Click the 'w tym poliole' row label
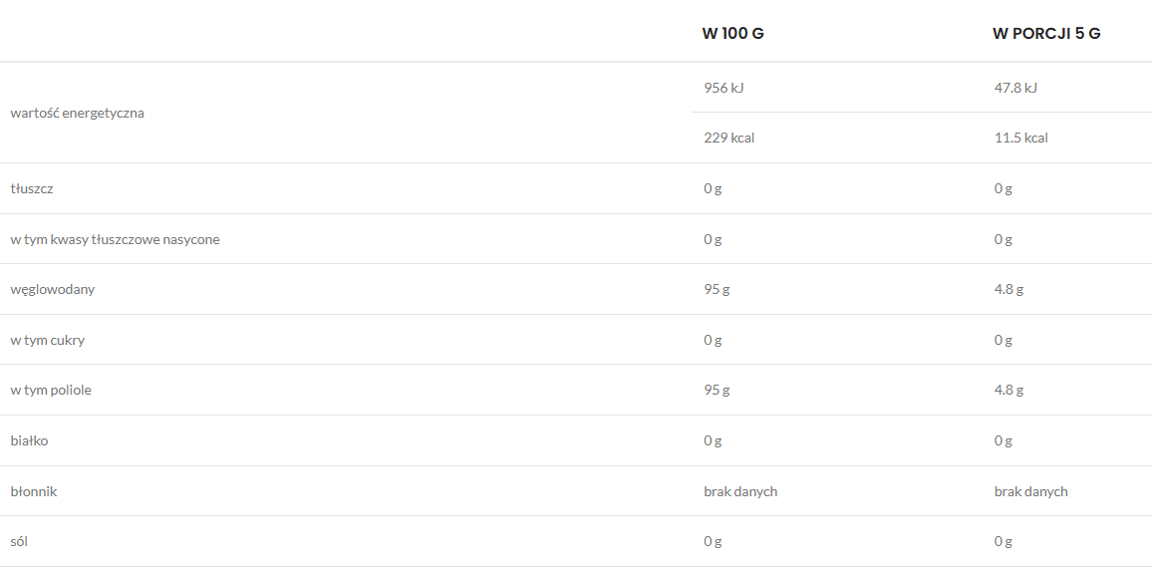 coord(51,390)
